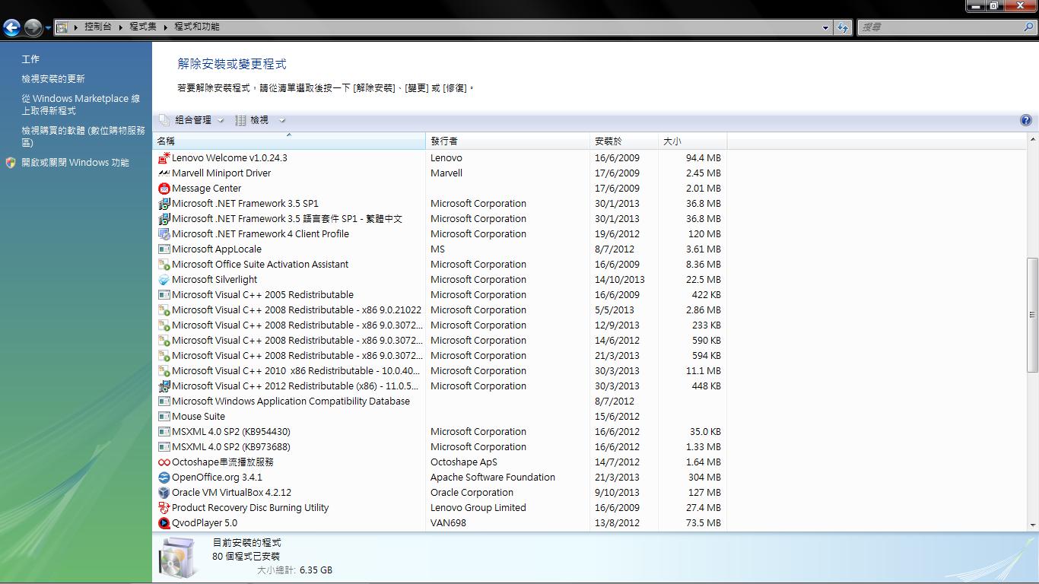Open the blue Help question mark
The image size is (1039, 584).
click(x=1025, y=120)
